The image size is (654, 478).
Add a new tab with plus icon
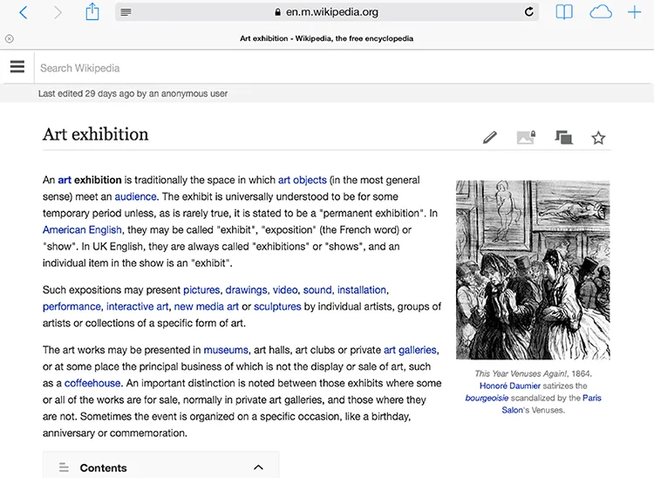(x=635, y=12)
